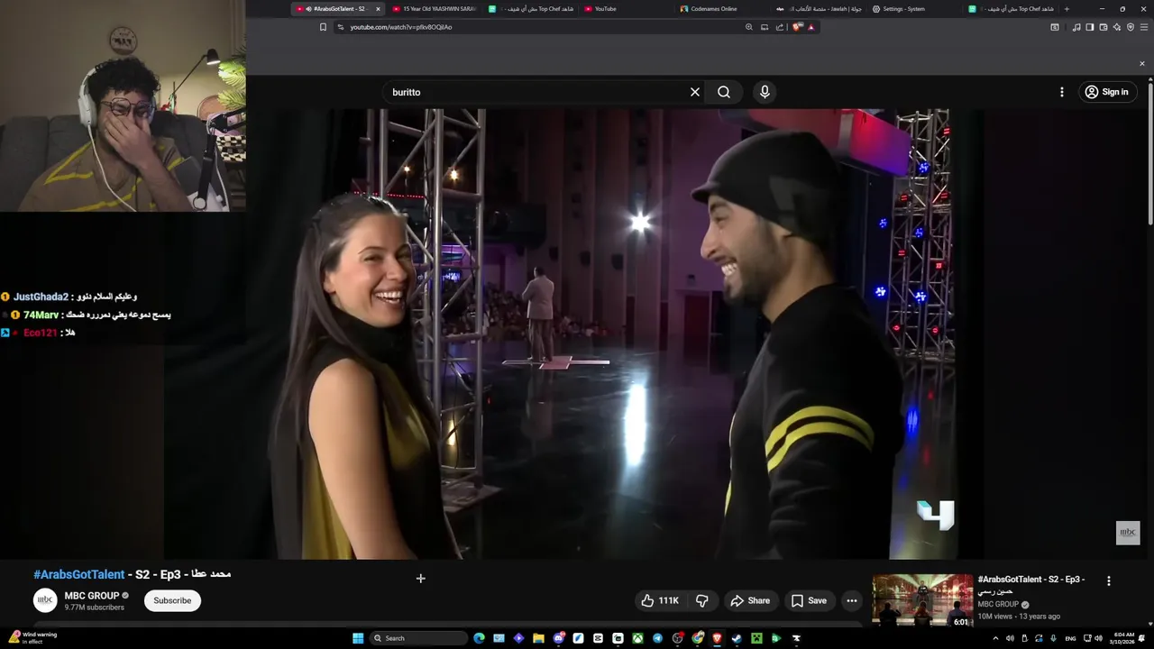Toggle browser sidebar panel icon
Screen dimensions: 1154x649
click(1089, 27)
